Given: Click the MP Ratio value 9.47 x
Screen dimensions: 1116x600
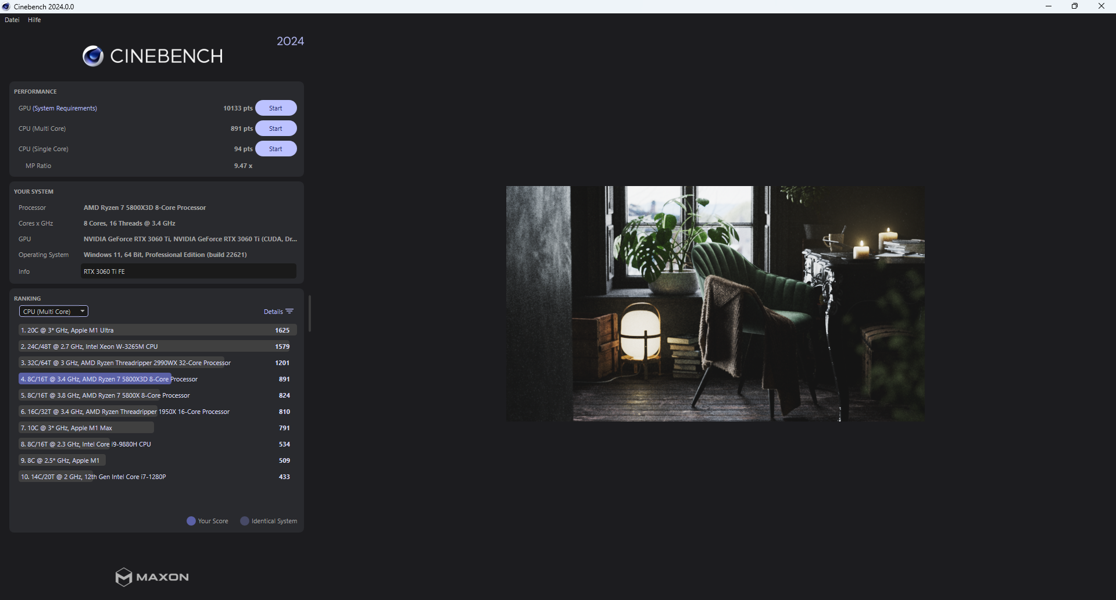Looking at the screenshot, I should (x=243, y=166).
